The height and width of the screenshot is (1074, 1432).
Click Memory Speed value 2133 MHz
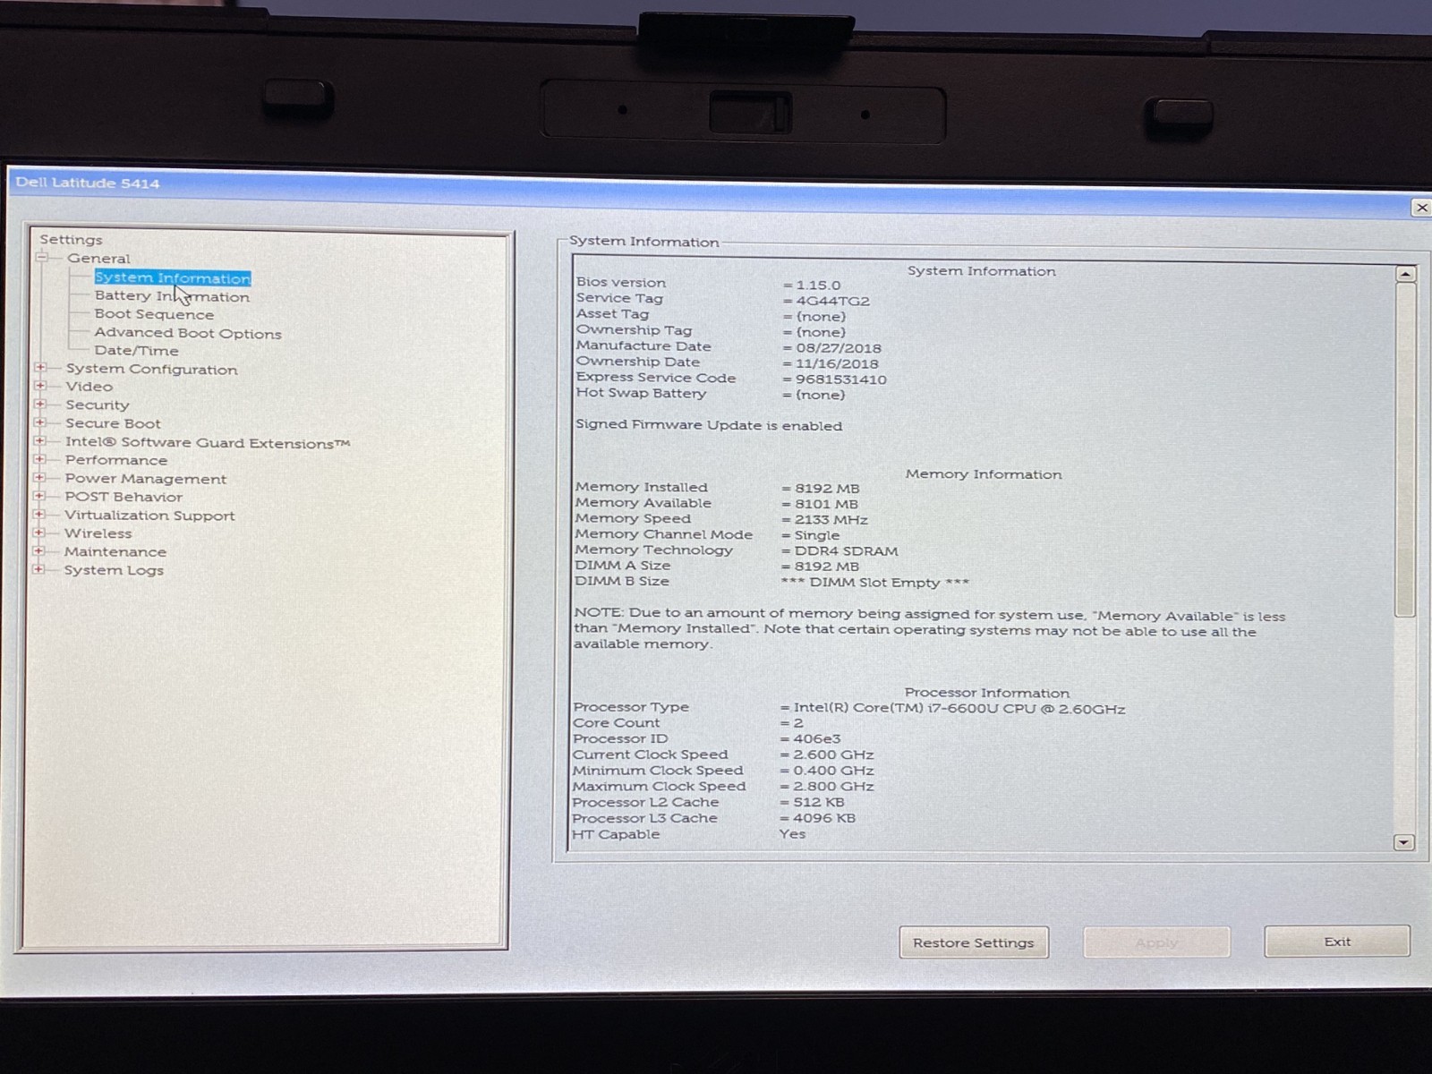tap(831, 520)
